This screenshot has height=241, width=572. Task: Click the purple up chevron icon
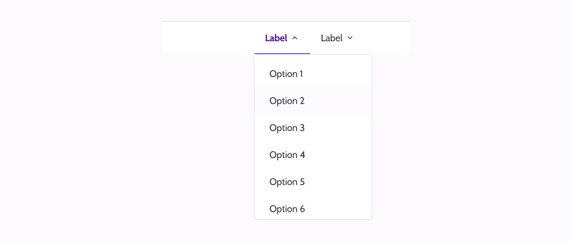(x=295, y=38)
